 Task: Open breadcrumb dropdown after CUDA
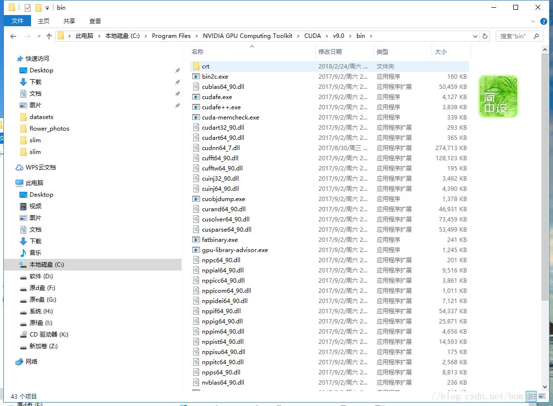point(327,36)
